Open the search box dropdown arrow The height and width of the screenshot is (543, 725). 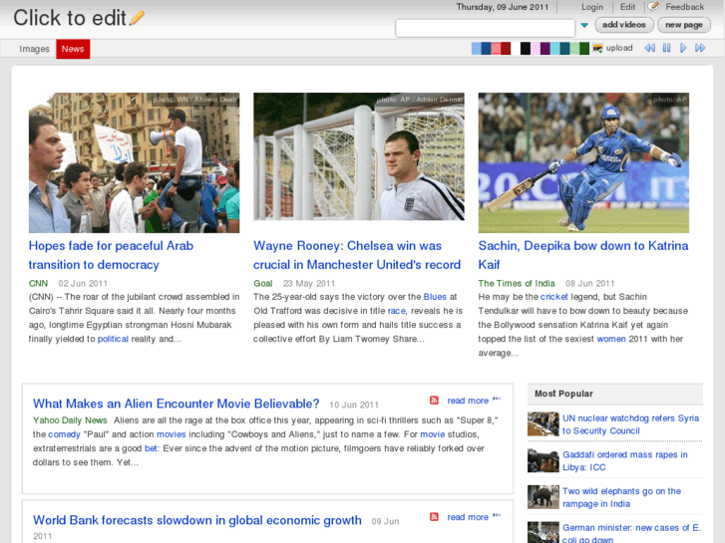(584, 26)
